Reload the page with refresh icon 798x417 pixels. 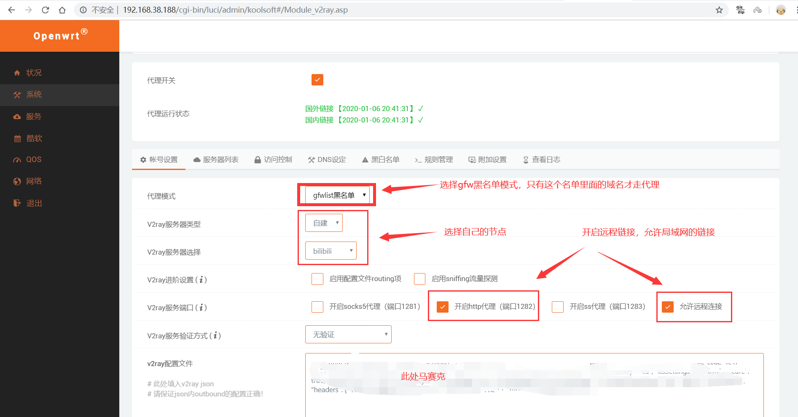click(46, 10)
